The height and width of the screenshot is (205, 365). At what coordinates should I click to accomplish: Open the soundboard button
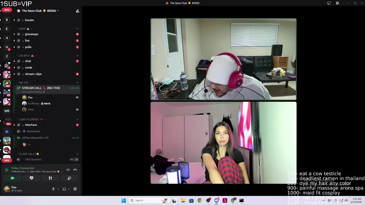[x=69, y=178]
